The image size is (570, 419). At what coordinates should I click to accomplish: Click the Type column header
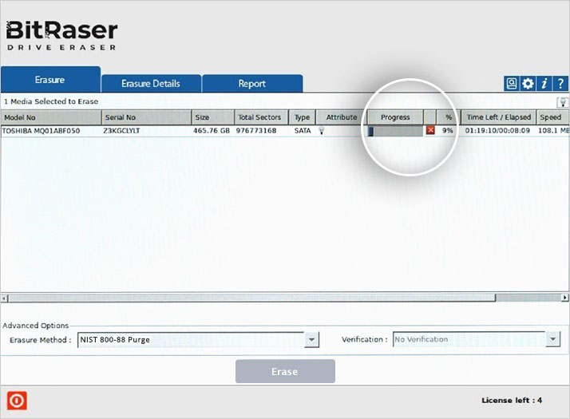click(x=303, y=117)
